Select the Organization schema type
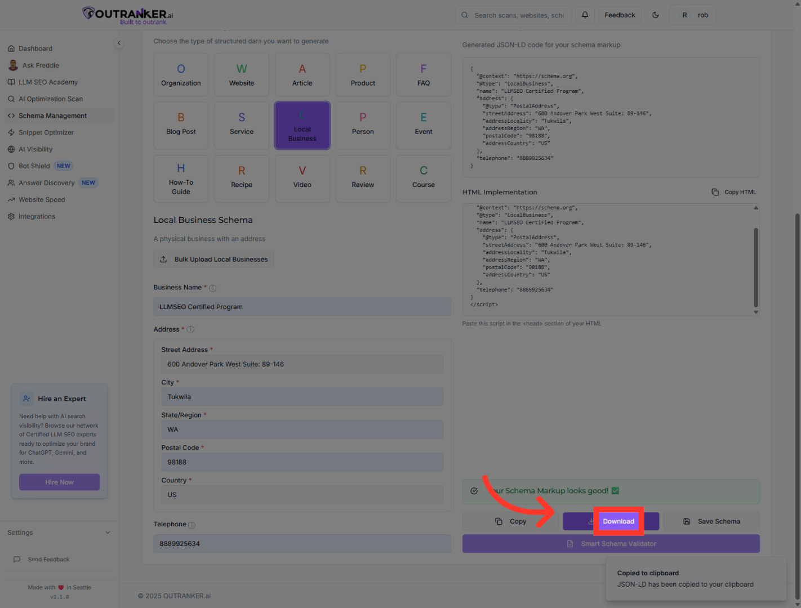This screenshot has width=801, height=608. [181, 75]
